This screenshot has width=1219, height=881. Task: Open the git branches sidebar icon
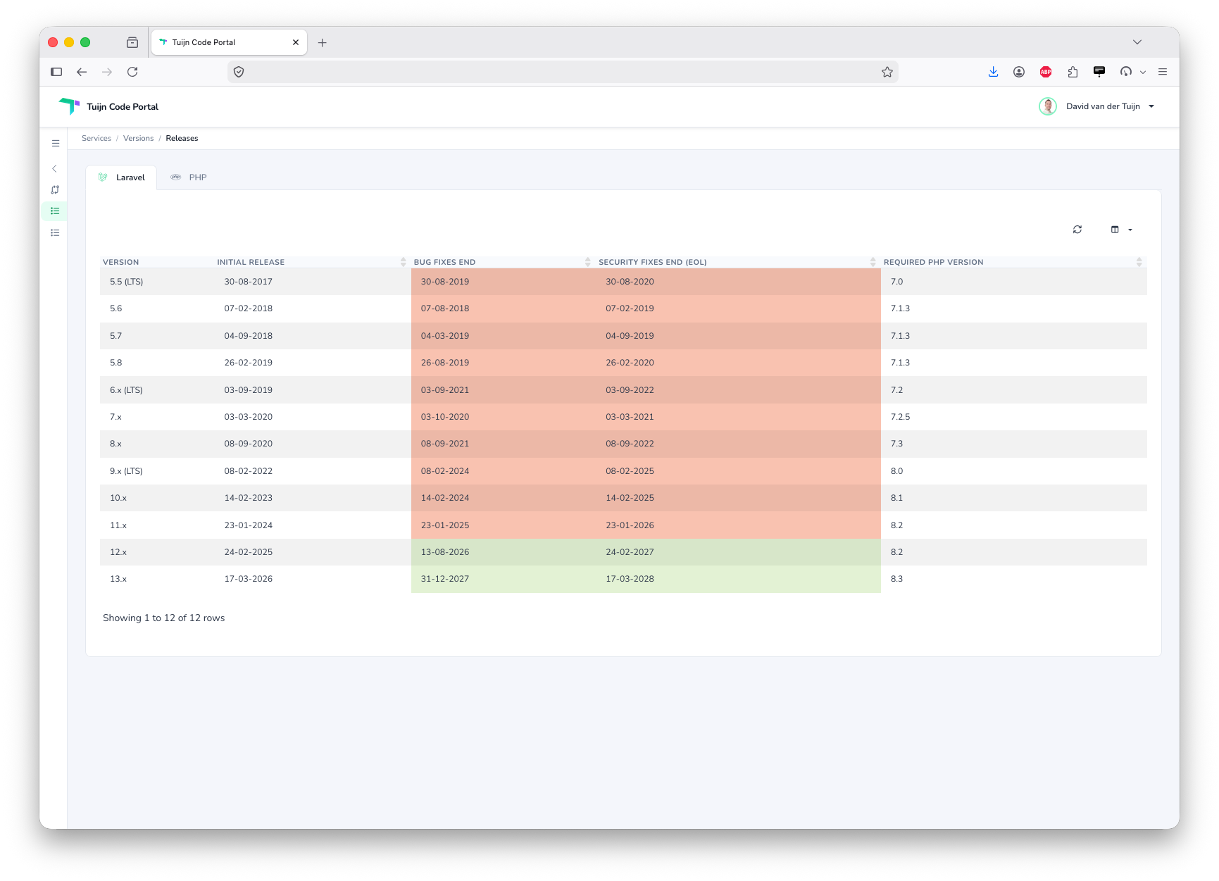click(55, 190)
